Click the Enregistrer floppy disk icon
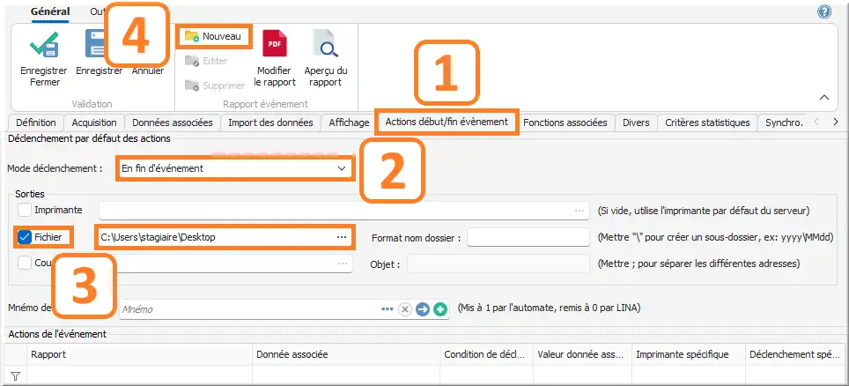The height and width of the screenshot is (386, 849). click(95, 45)
